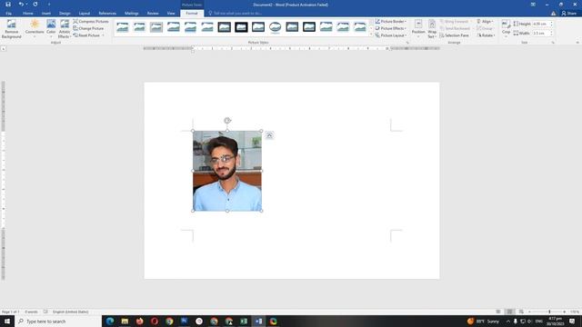The image size is (582, 327).
Task: Apply the first picture style thumbnail
Action: coord(123,27)
